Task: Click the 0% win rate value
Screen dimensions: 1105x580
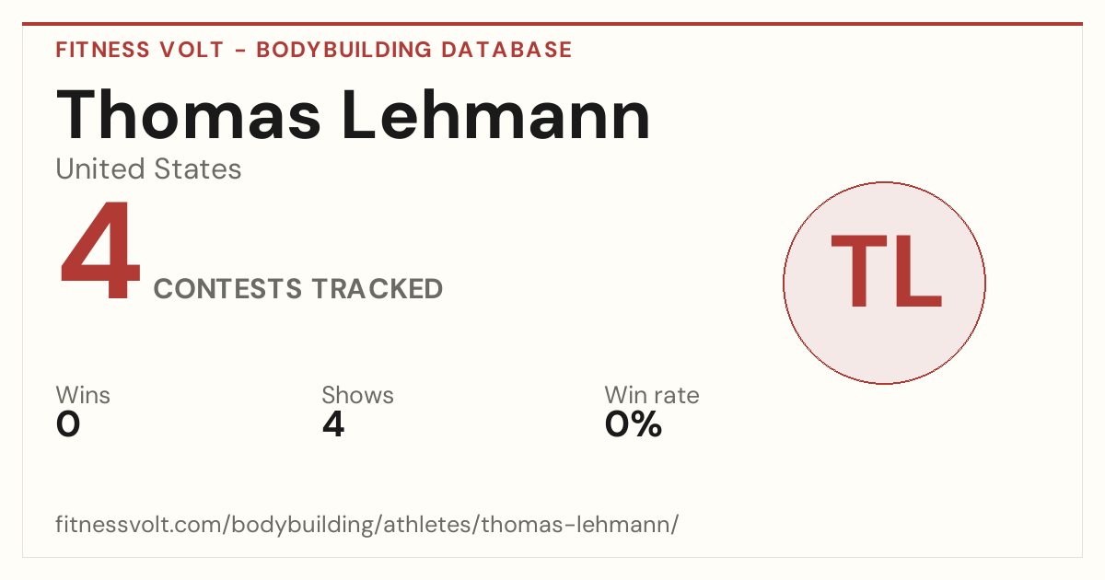Action: [634, 424]
